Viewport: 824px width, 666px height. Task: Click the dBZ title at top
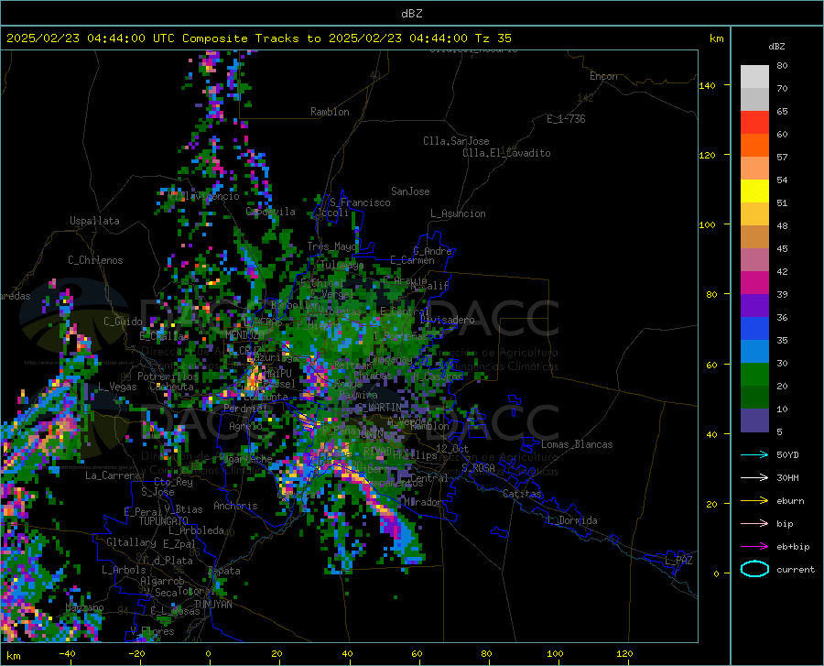411,14
